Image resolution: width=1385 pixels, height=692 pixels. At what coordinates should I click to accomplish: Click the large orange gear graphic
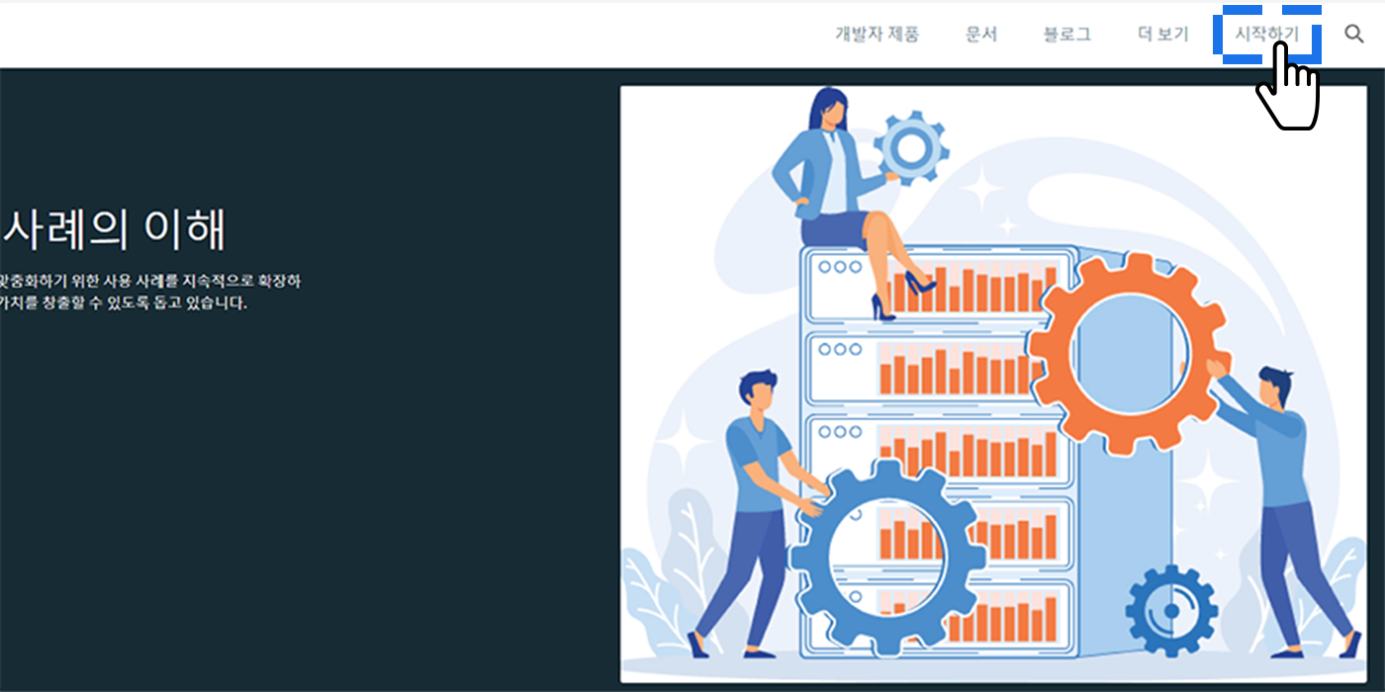tap(1127, 354)
